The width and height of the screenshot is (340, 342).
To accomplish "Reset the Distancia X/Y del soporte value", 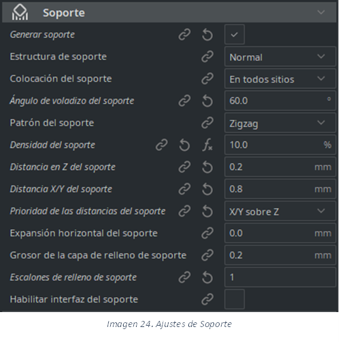I will (x=207, y=189).
